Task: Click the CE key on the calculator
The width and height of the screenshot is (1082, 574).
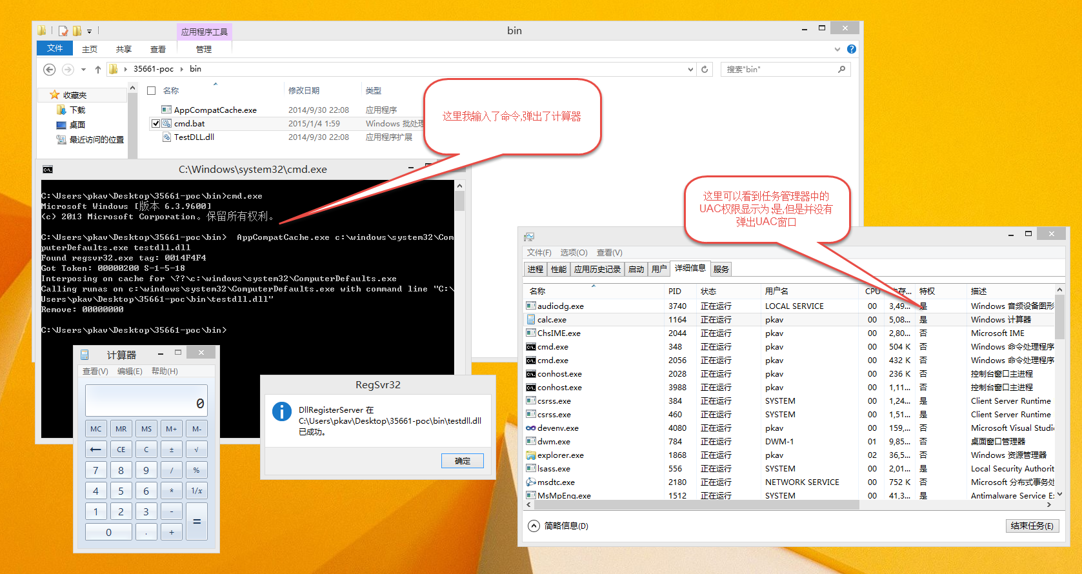Action: [121, 450]
